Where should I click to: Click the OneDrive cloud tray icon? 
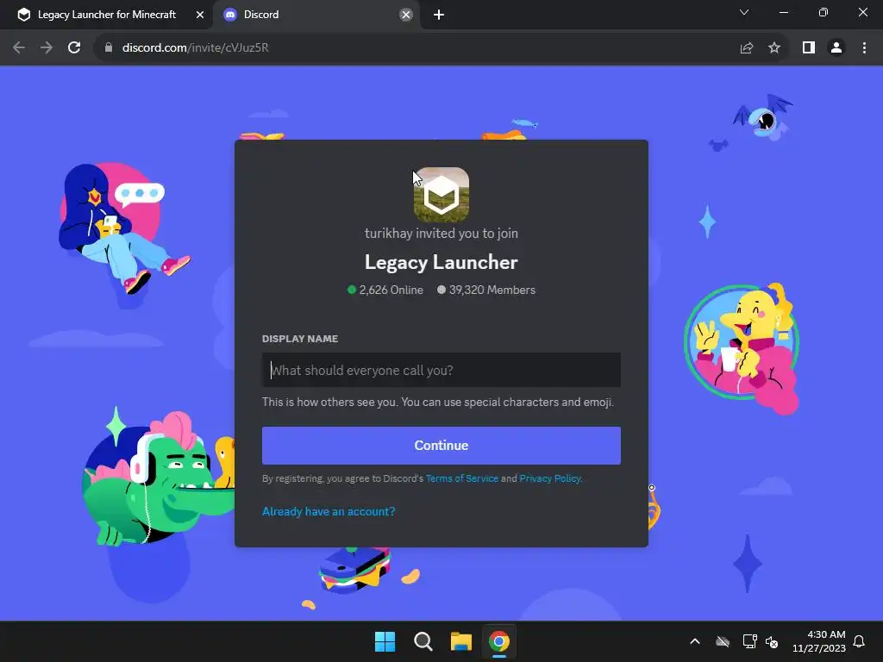click(723, 641)
